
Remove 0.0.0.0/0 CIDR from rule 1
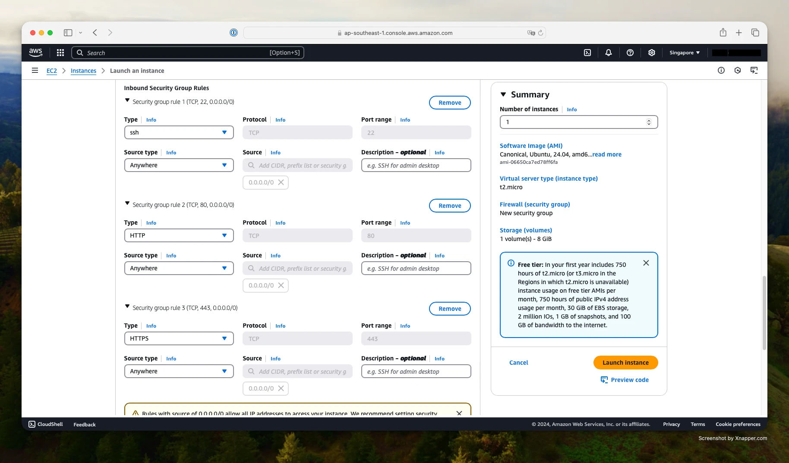tap(281, 182)
